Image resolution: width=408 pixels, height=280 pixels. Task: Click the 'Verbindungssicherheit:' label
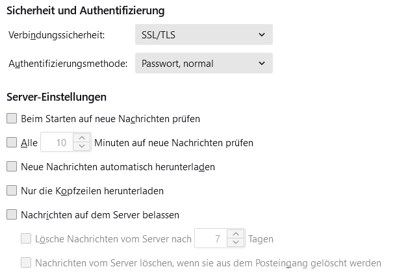(x=57, y=34)
